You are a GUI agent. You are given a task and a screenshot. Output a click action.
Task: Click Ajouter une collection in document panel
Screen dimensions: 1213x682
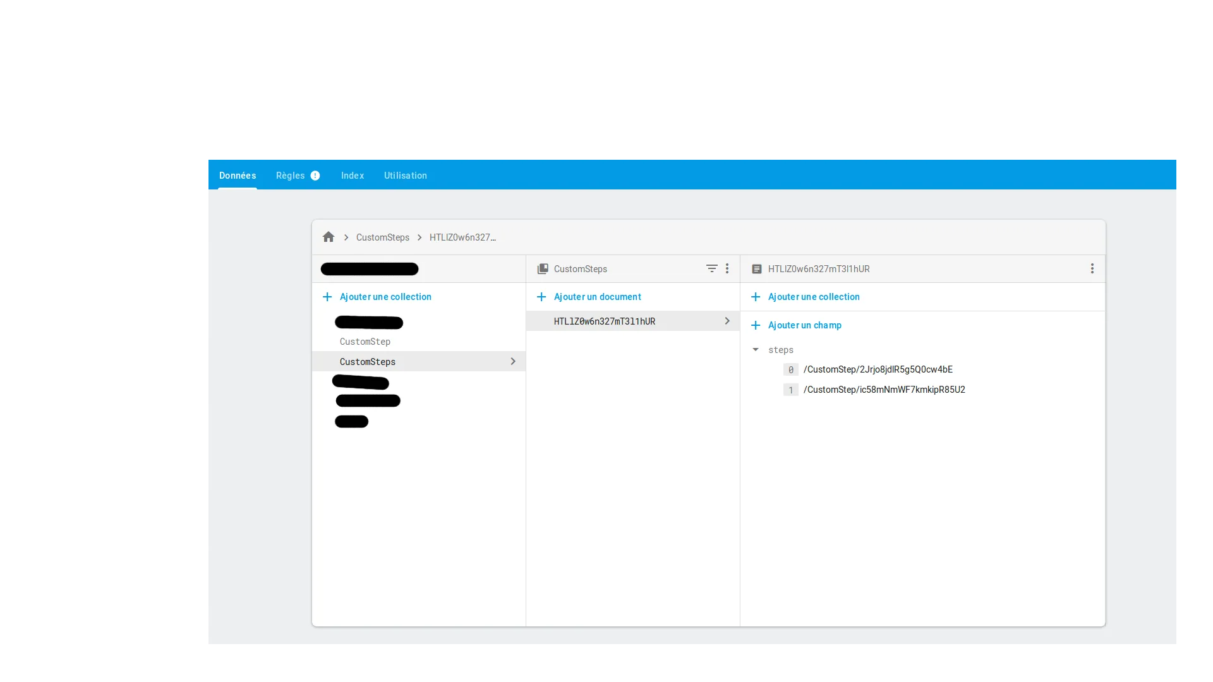[813, 297]
